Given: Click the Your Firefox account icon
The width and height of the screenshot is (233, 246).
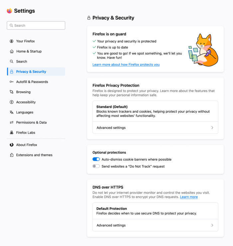Looking at the screenshot, I should click(12, 41).
